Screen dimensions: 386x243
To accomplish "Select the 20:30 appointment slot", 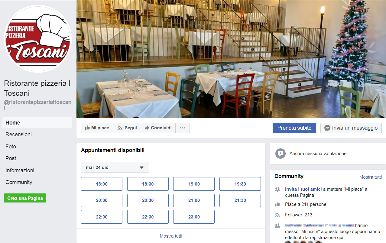I will point(148,200).
